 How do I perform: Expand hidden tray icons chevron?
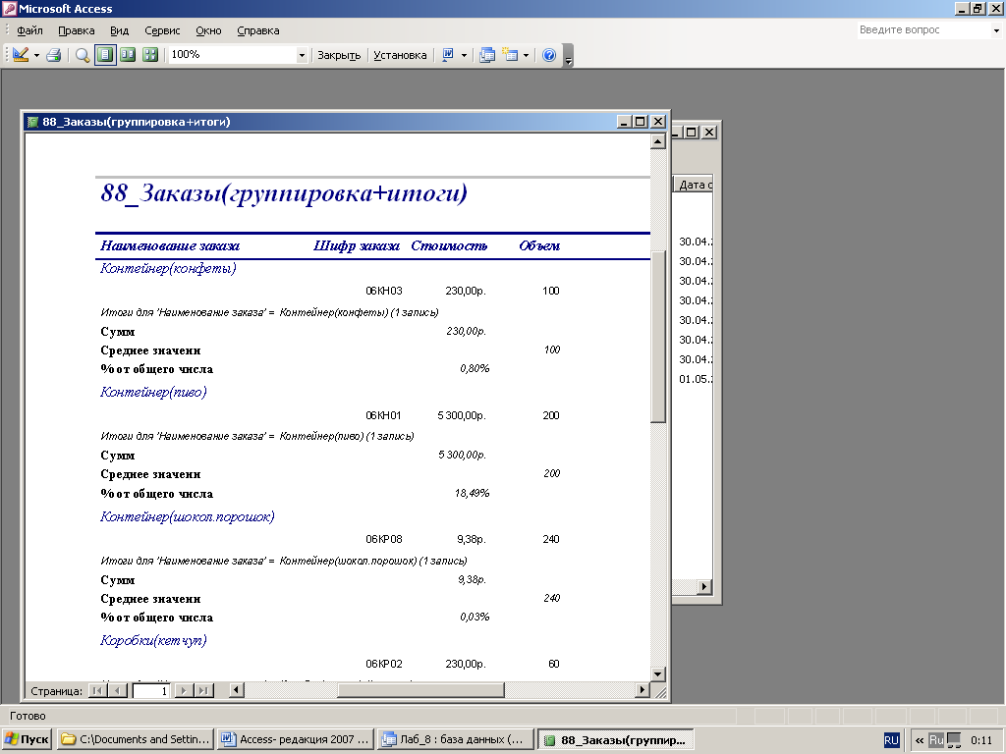pos(920,740)
